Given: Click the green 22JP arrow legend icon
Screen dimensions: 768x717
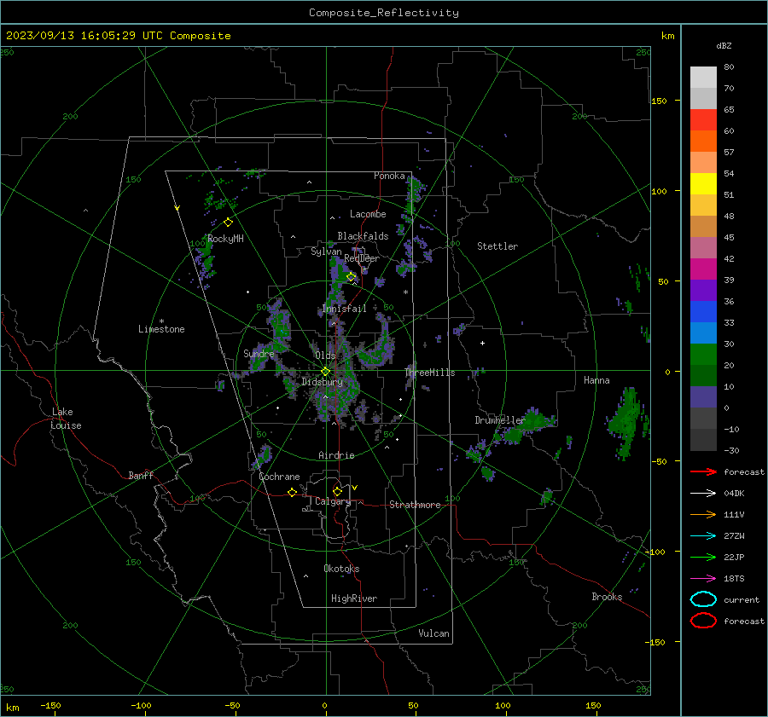Looking at the screenshot, I should pyautogui.click(x=703, y=557).
